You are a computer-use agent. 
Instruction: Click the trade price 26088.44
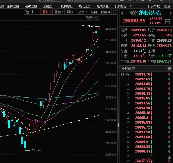click(143, 151)
